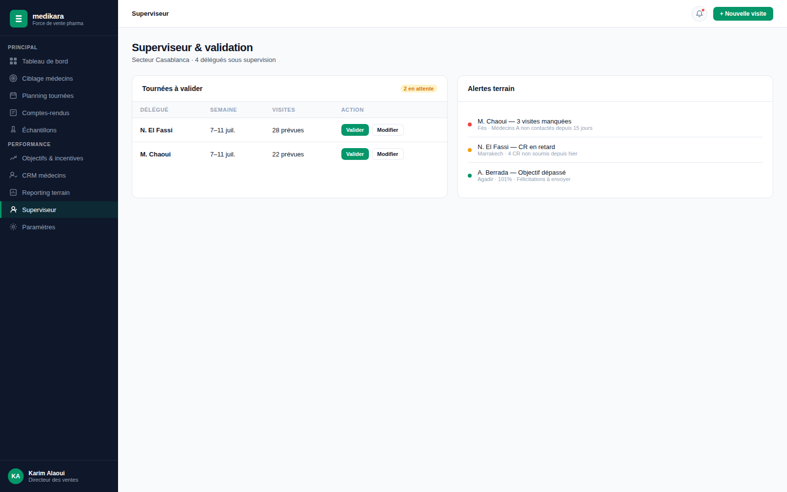Image resolution: width=787 pixels, height=492 pixels.
Task: Click the Paramètres gear icon
Action: pyautogui.click(x=13, y=227)
